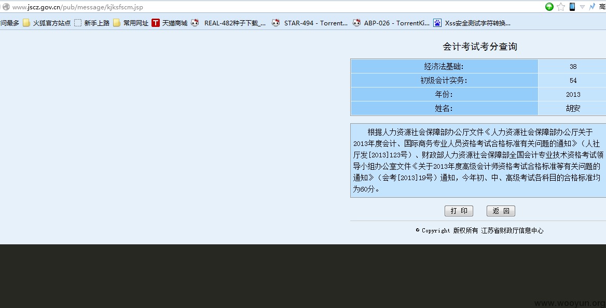Click the score value 38
The height and width of the screenshot is (308, 606).
[x=573, y=67]
